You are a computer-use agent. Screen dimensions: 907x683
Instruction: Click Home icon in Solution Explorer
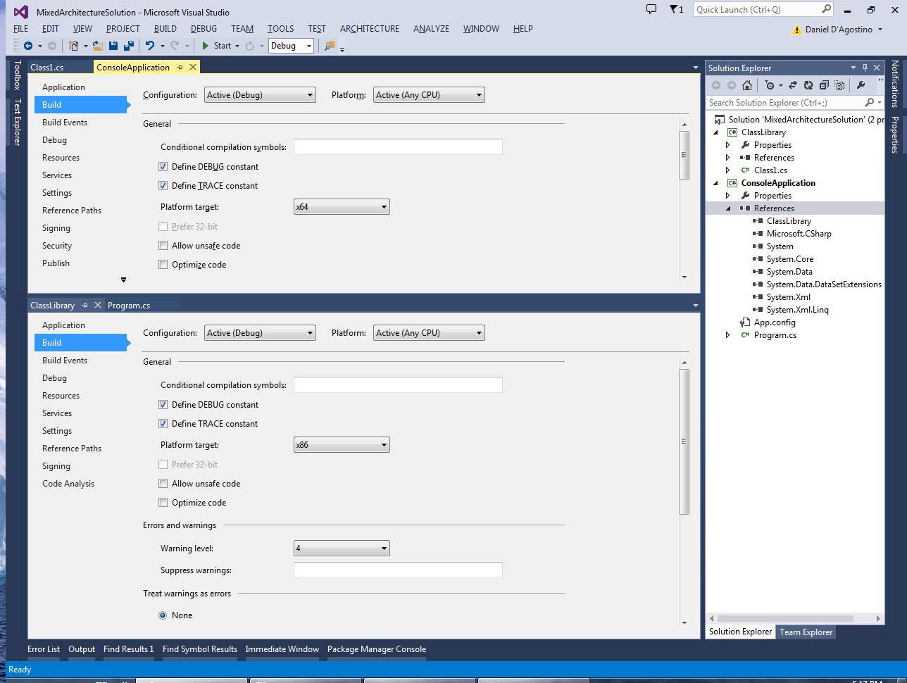pyautogui.click(x=747, y=85)
